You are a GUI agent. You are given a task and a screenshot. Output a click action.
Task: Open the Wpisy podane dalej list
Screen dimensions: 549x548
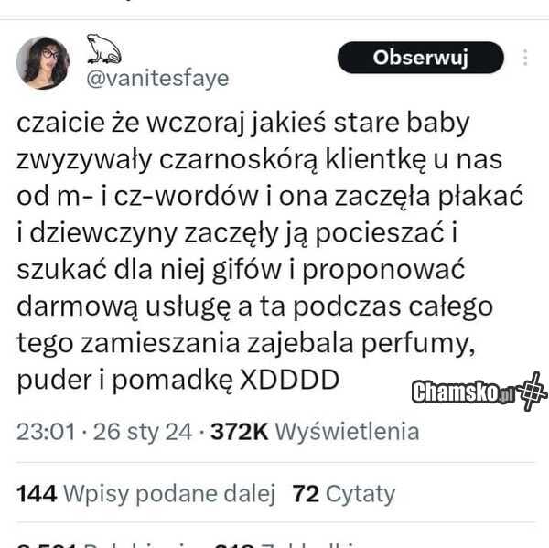[168, 494]
